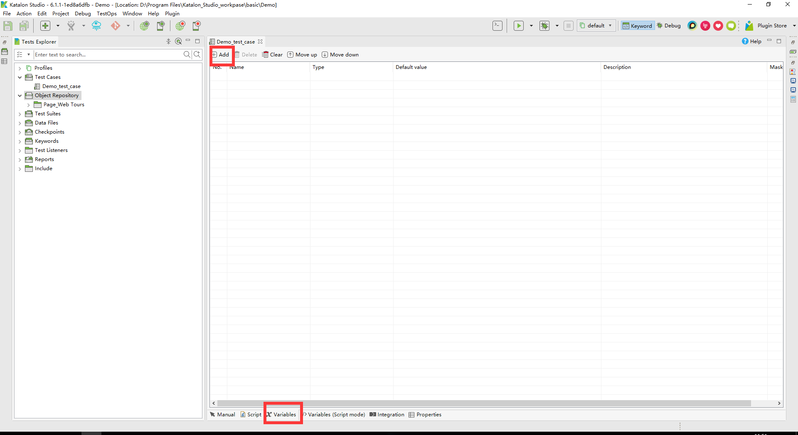Click the orange Git icon
The height and width of the screenshot is (435, 798).
click(116, 26)
